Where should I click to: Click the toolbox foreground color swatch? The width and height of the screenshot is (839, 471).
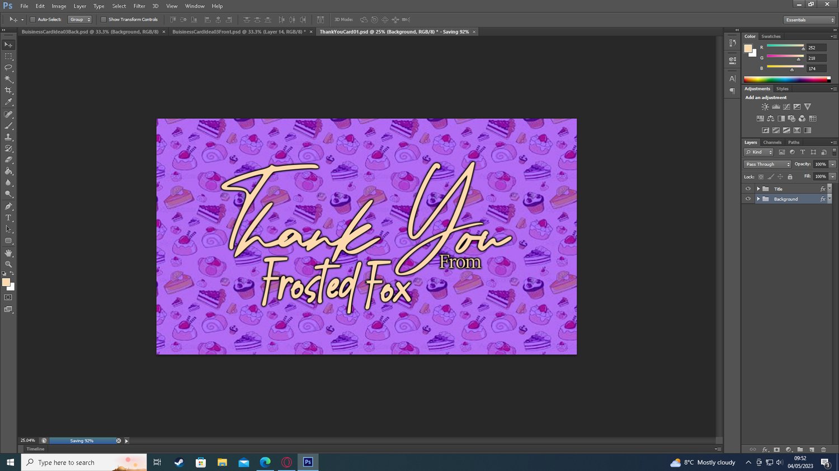[x=6, y=282]
